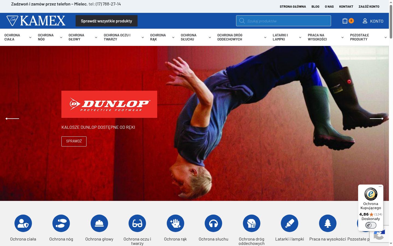Open the Ochrona rąk category text link
Screen dimensions: 393x246
pyautogui.click(x=175, y=239)
